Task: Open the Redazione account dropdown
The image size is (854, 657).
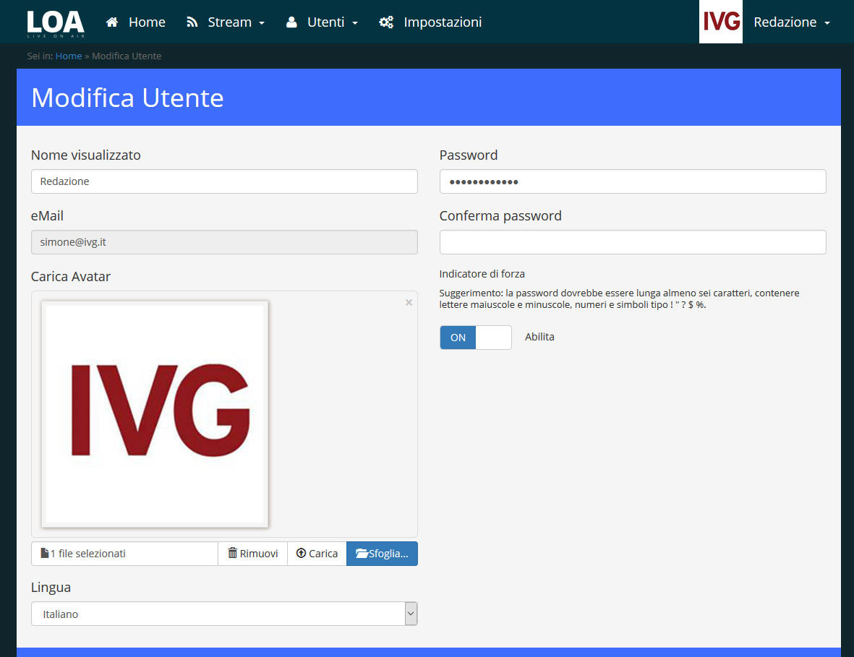Action: pos(791,22)
